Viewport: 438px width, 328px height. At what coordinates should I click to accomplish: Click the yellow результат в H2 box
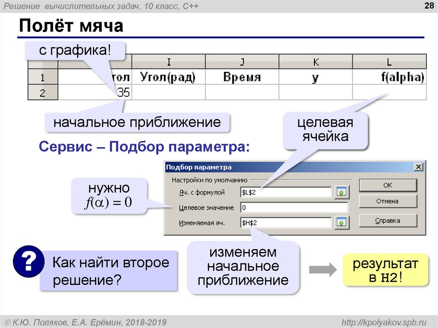pyautogui.click(x=385, y=270)
